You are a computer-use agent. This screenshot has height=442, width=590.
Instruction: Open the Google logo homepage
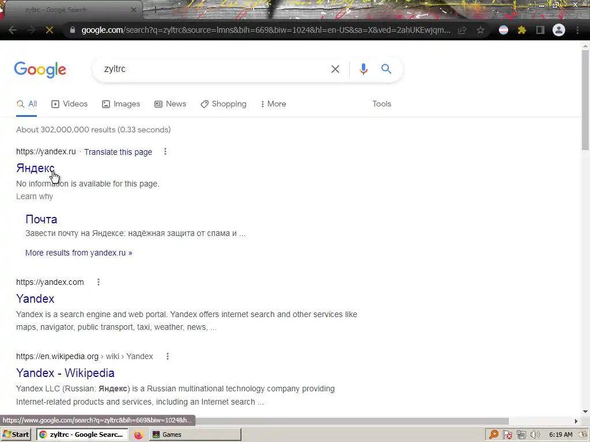click(x=40, y=70)
